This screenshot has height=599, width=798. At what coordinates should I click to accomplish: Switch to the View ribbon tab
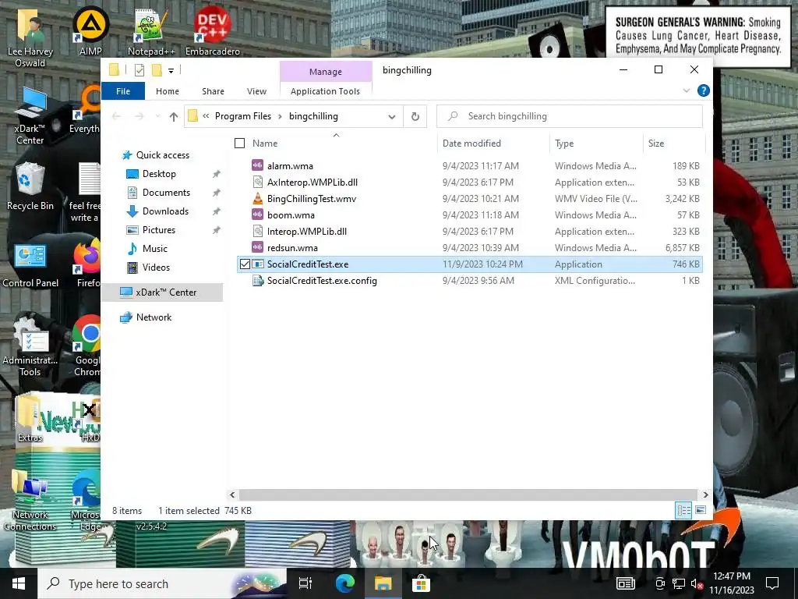coord(256,91)
